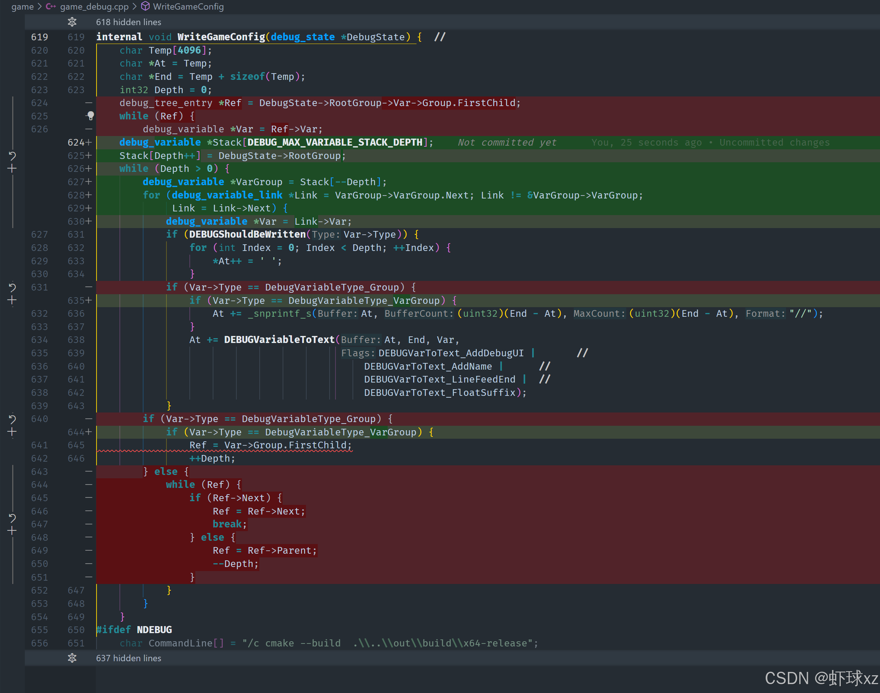The image size is (880, 693).
Task: Open the WriteGameConfig symbol breadcrumb
Action: [188, 7]
